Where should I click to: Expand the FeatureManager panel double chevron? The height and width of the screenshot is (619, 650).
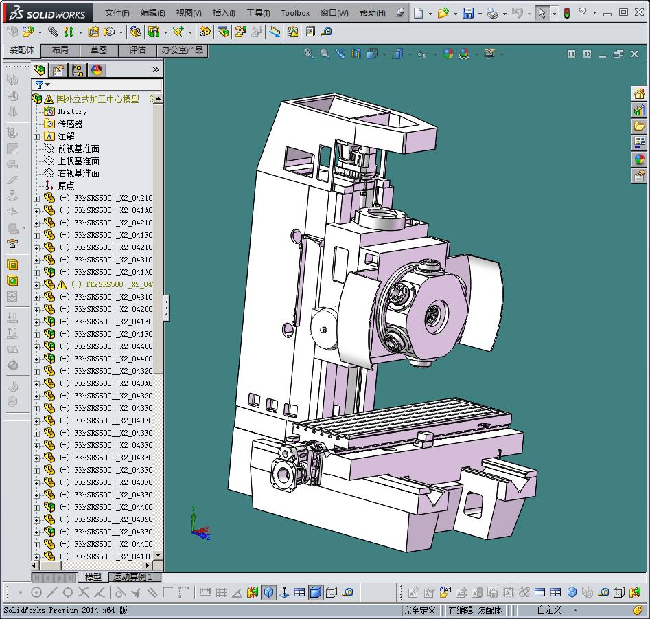156,69
